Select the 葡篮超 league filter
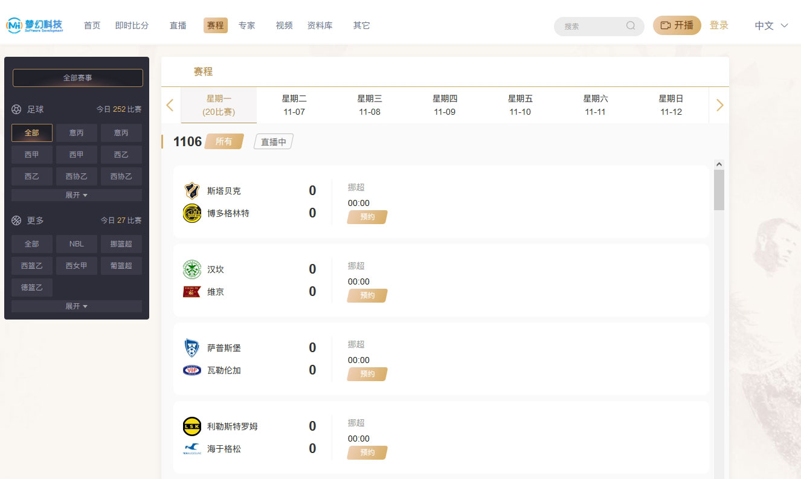The width and height of the screenshot is (801, 479). pyautogui.click(x=121, y=266)
